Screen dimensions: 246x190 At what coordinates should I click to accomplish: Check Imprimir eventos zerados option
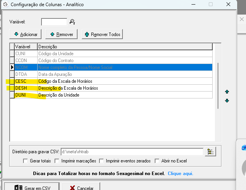pos(101,161)
